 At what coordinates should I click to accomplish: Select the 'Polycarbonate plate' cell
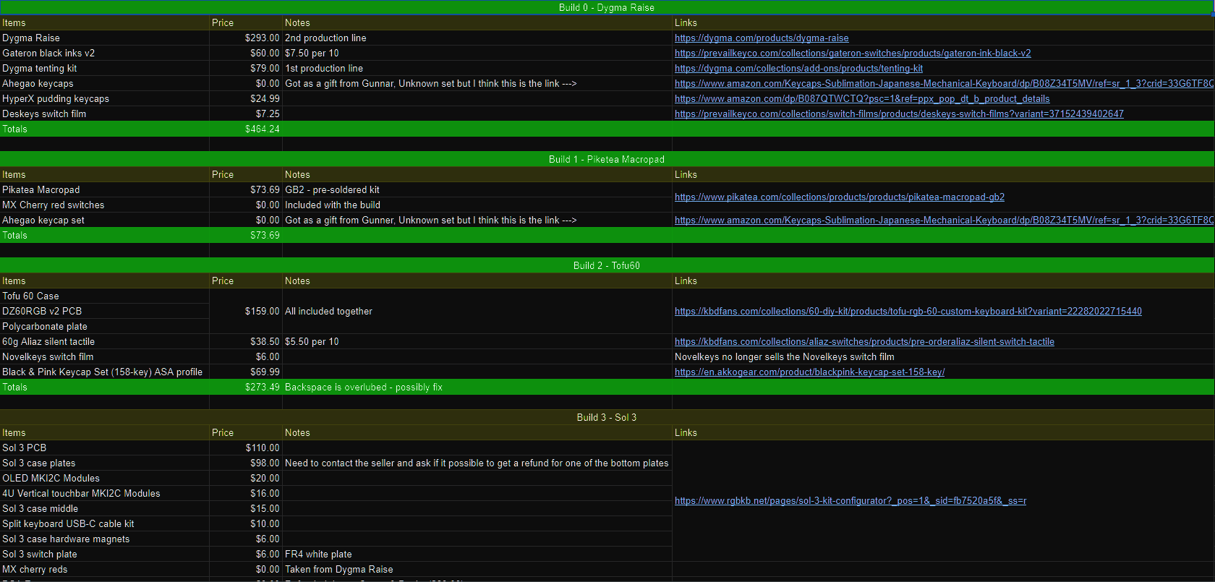(x=105, y=327)
